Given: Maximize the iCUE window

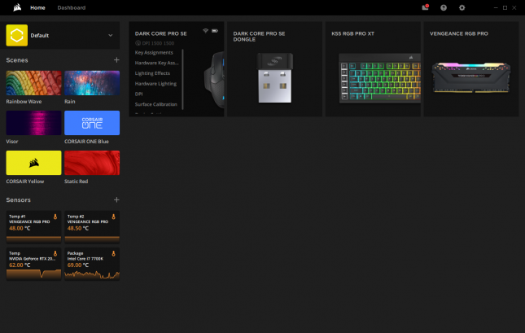Looking at the screenshot, I should [505, 7].
